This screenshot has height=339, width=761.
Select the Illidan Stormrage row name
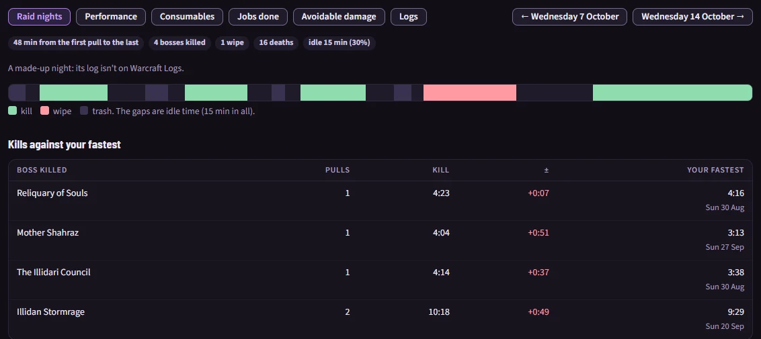pos(50,312)
